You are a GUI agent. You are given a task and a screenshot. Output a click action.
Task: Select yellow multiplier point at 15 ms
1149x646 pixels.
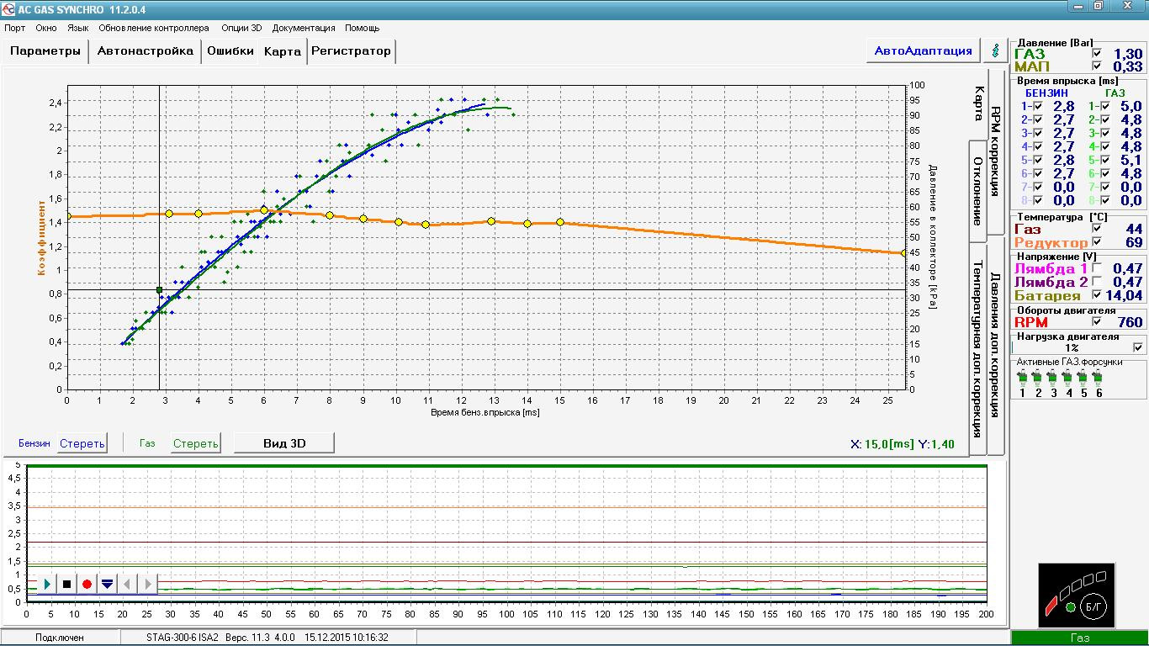click(560, 222)
